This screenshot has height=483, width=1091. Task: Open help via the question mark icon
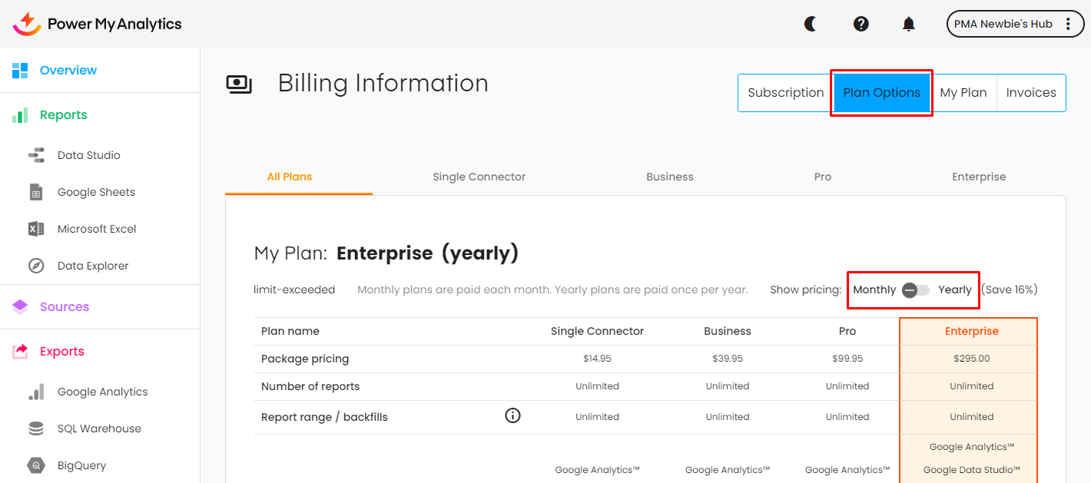[x=861, y=24]
